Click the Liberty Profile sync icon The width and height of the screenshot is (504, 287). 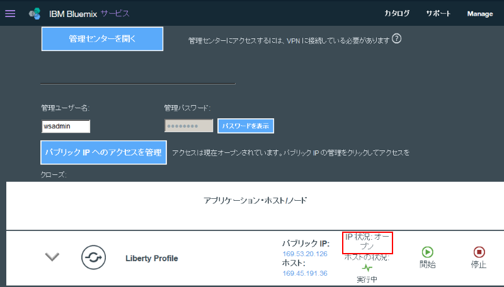(93, 257)
